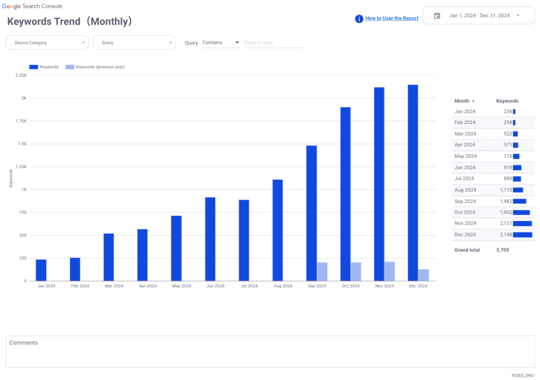This screenshot has width=540, height=380.
Task: Expand the Contains match-type dropdown
Action: pos(221,43)
